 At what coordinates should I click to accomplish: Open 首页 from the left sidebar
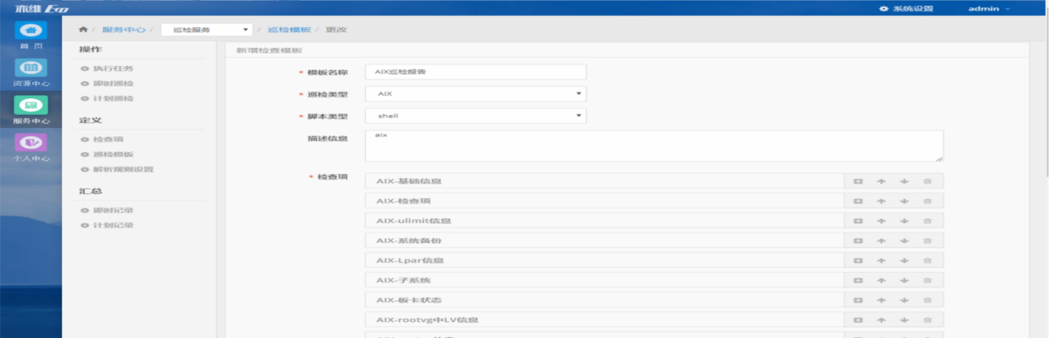[x=31, y=36]
